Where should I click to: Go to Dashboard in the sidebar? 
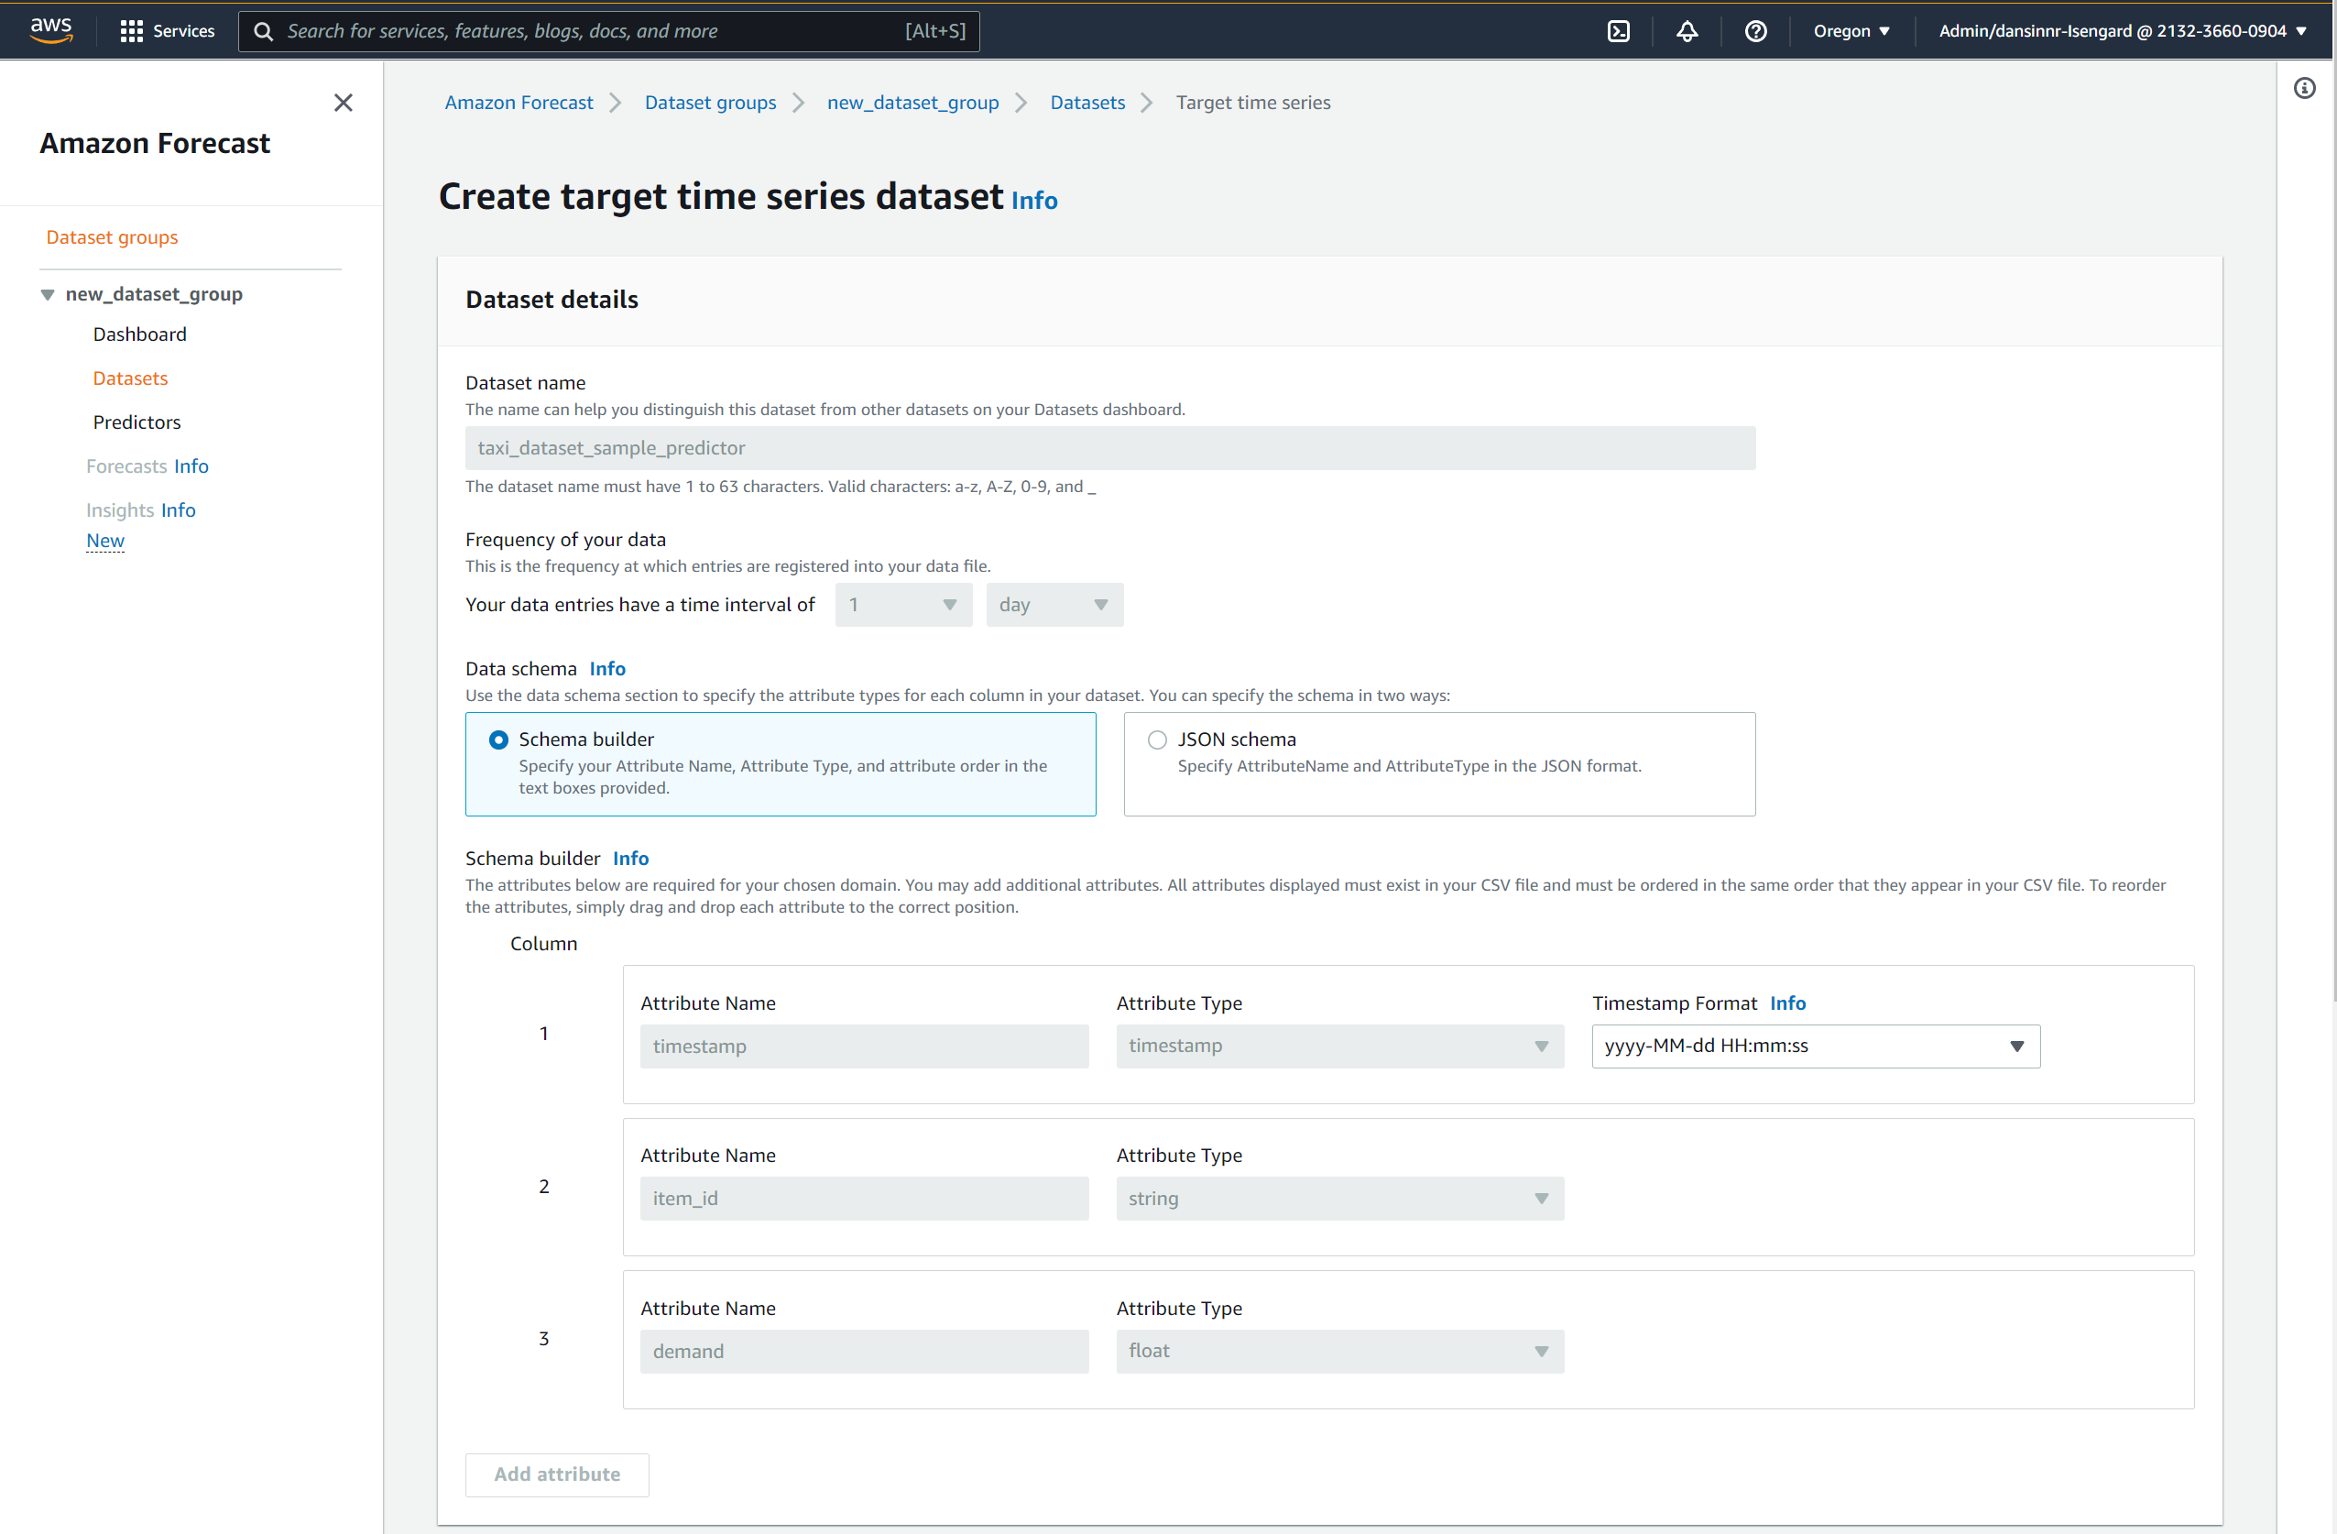coord(139,334)
